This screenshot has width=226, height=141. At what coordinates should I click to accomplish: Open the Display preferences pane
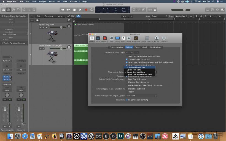coord(117,39)
